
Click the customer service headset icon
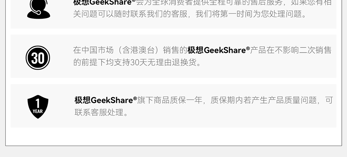coord(39,9)
